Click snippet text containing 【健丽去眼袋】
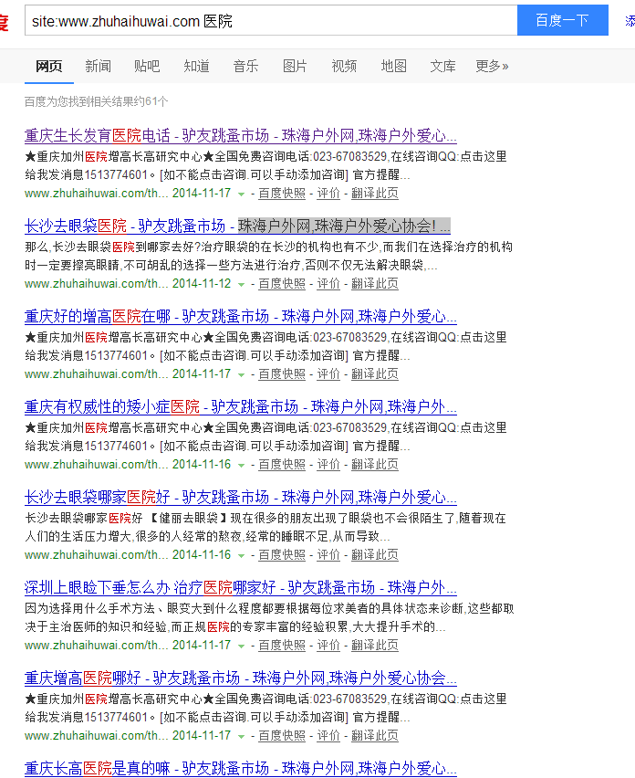 coord(265,528)
